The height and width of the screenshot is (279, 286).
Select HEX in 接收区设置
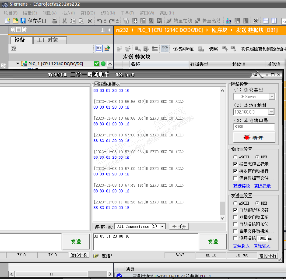[257, 157]
